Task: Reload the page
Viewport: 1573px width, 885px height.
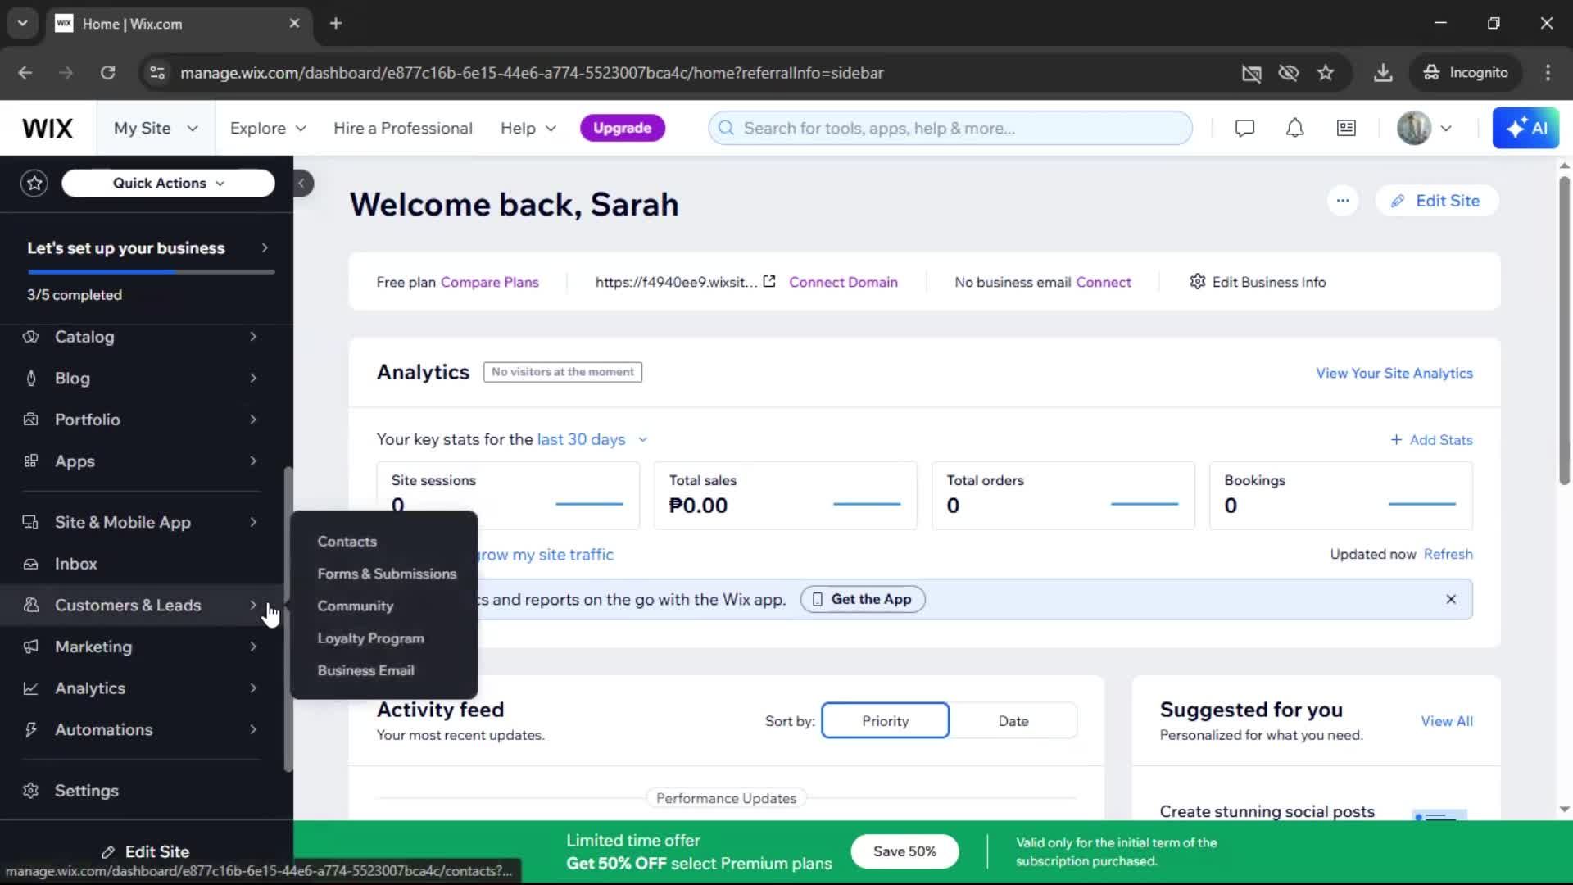Action: pyautogui.click(x=107, y=73)
